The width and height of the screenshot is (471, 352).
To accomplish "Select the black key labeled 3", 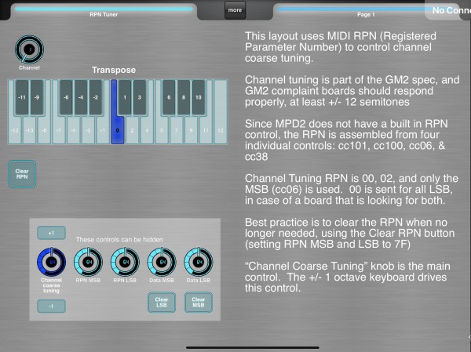I will (140, 97).
